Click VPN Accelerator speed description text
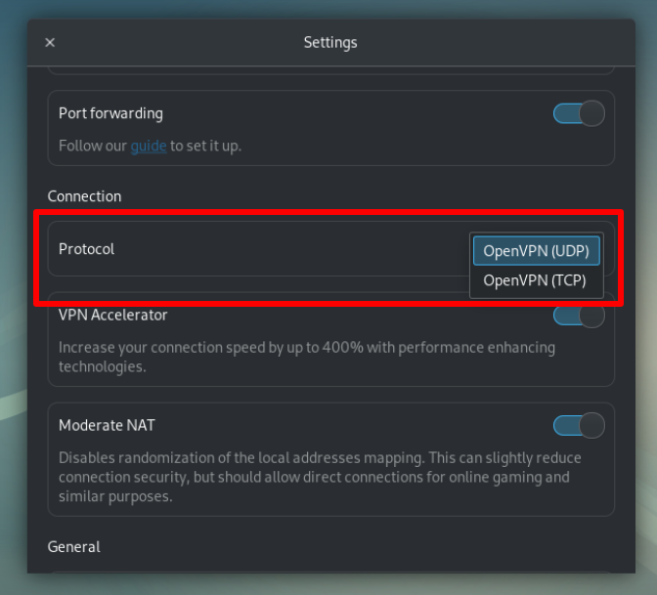Screen dimensions: 657x595 tap(307, 357)
